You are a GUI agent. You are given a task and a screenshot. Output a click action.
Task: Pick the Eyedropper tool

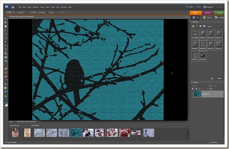(6, 30)
